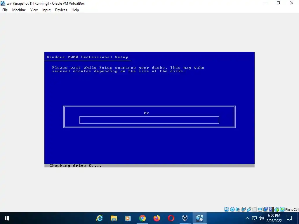Open the 6:00 PM clock and calendar
This screenshot has width=299, height=224.
tap(274, 218)
